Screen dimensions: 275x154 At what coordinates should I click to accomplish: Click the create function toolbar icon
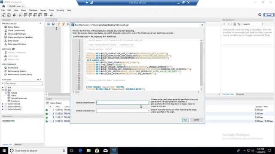pyautogui.click(x=40, y=15)
